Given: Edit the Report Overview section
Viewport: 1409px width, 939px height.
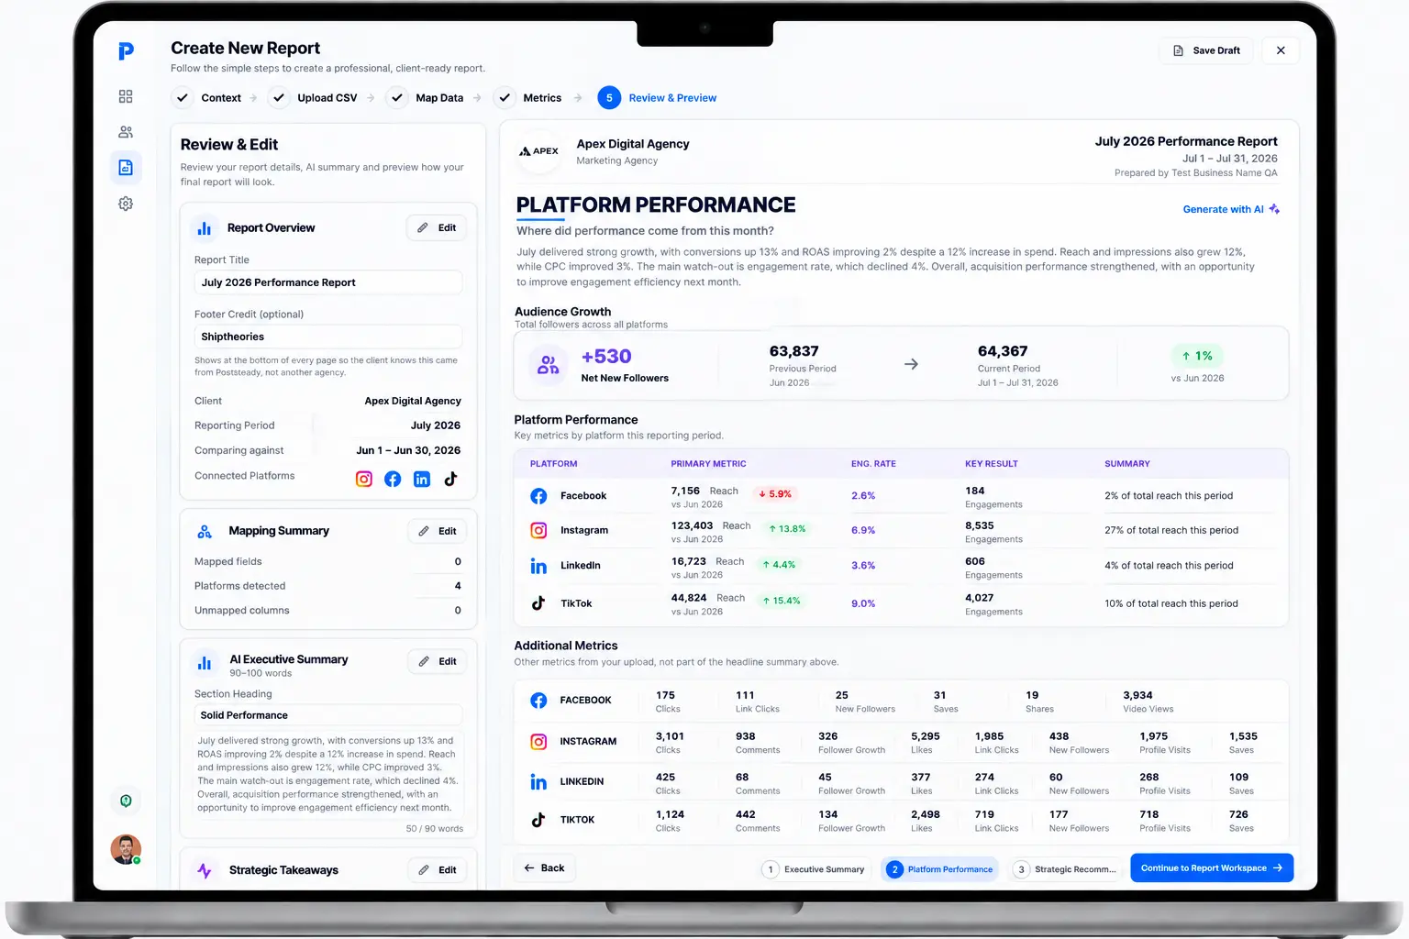Looking at the screenshot, I should [437, 227].
